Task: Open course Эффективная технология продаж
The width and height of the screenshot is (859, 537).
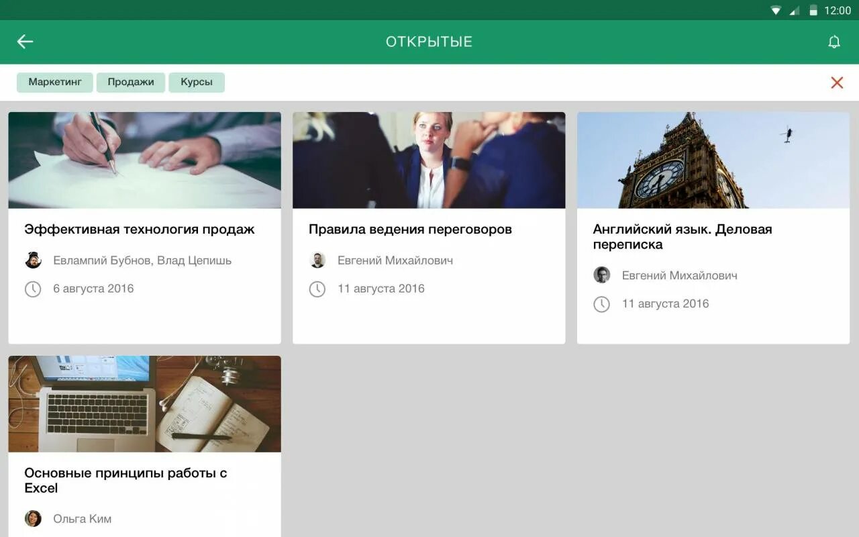Action: tap(140, 229)
